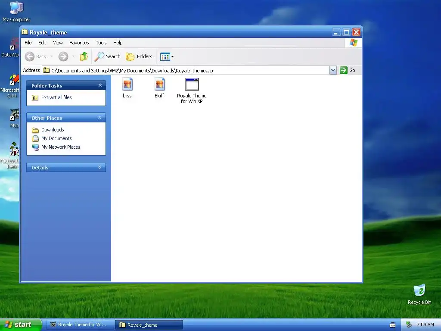Viewport: 441px width, 331px height.
Task: Click the zip icon in Address bar
Action: click(x=47, y=70)
